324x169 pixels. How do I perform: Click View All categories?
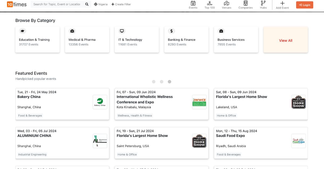pos(286,41)
